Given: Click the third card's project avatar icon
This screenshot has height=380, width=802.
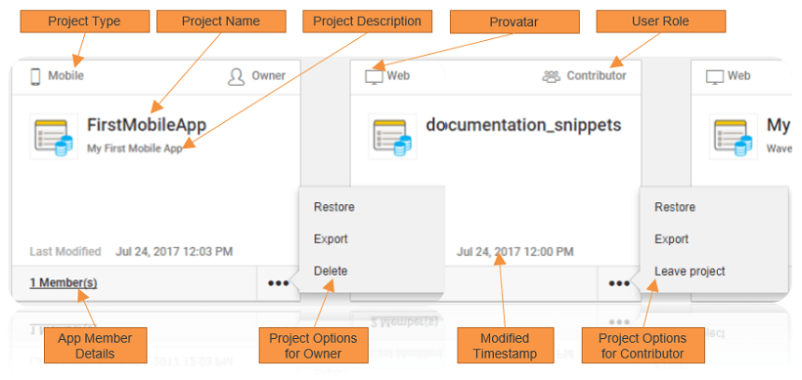Looking at the screenshot, I should (733, 137).
